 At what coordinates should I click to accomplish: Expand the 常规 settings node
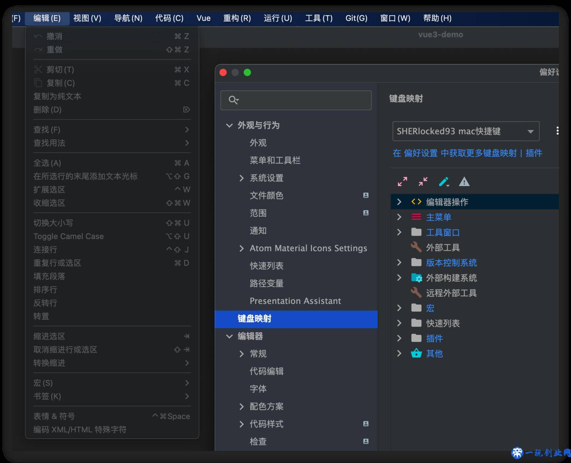[242, 354]
